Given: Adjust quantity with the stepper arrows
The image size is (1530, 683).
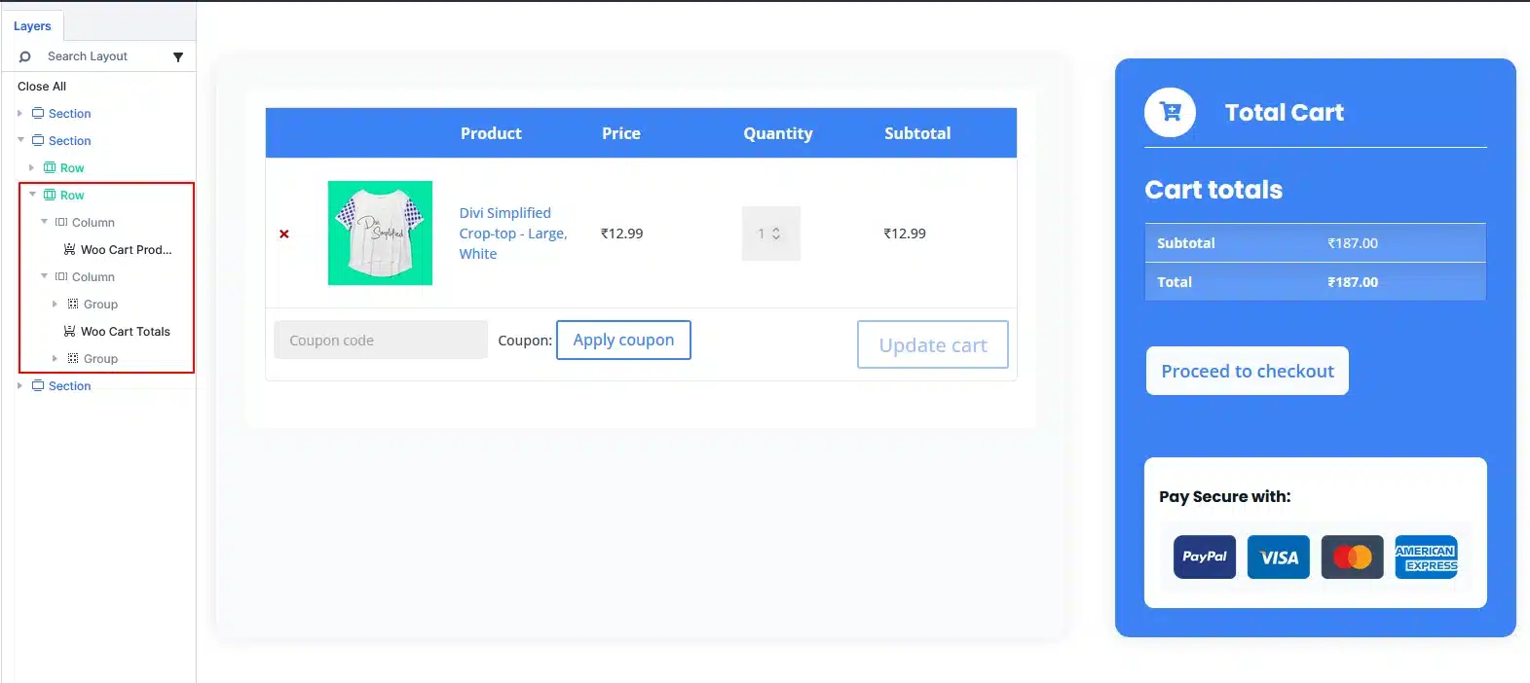Looking at the screenshot, I should pos(776,234).
